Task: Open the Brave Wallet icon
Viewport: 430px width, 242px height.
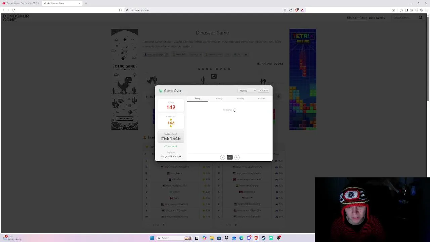Action: click(412, 10)
